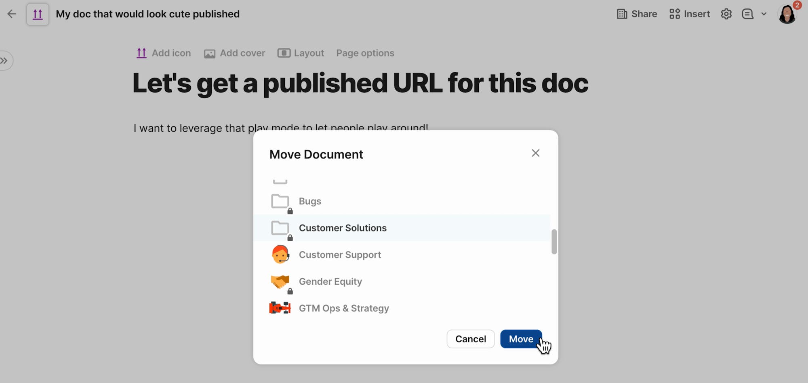Viewport: 808px width, 383px height.
Task: Click the page heading about published URL
Action: [x=360, y=83]
